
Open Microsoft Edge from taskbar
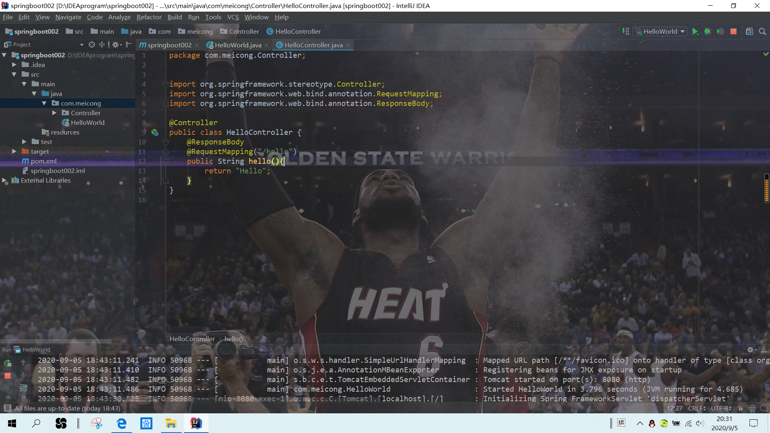click(x=121, y=423)
